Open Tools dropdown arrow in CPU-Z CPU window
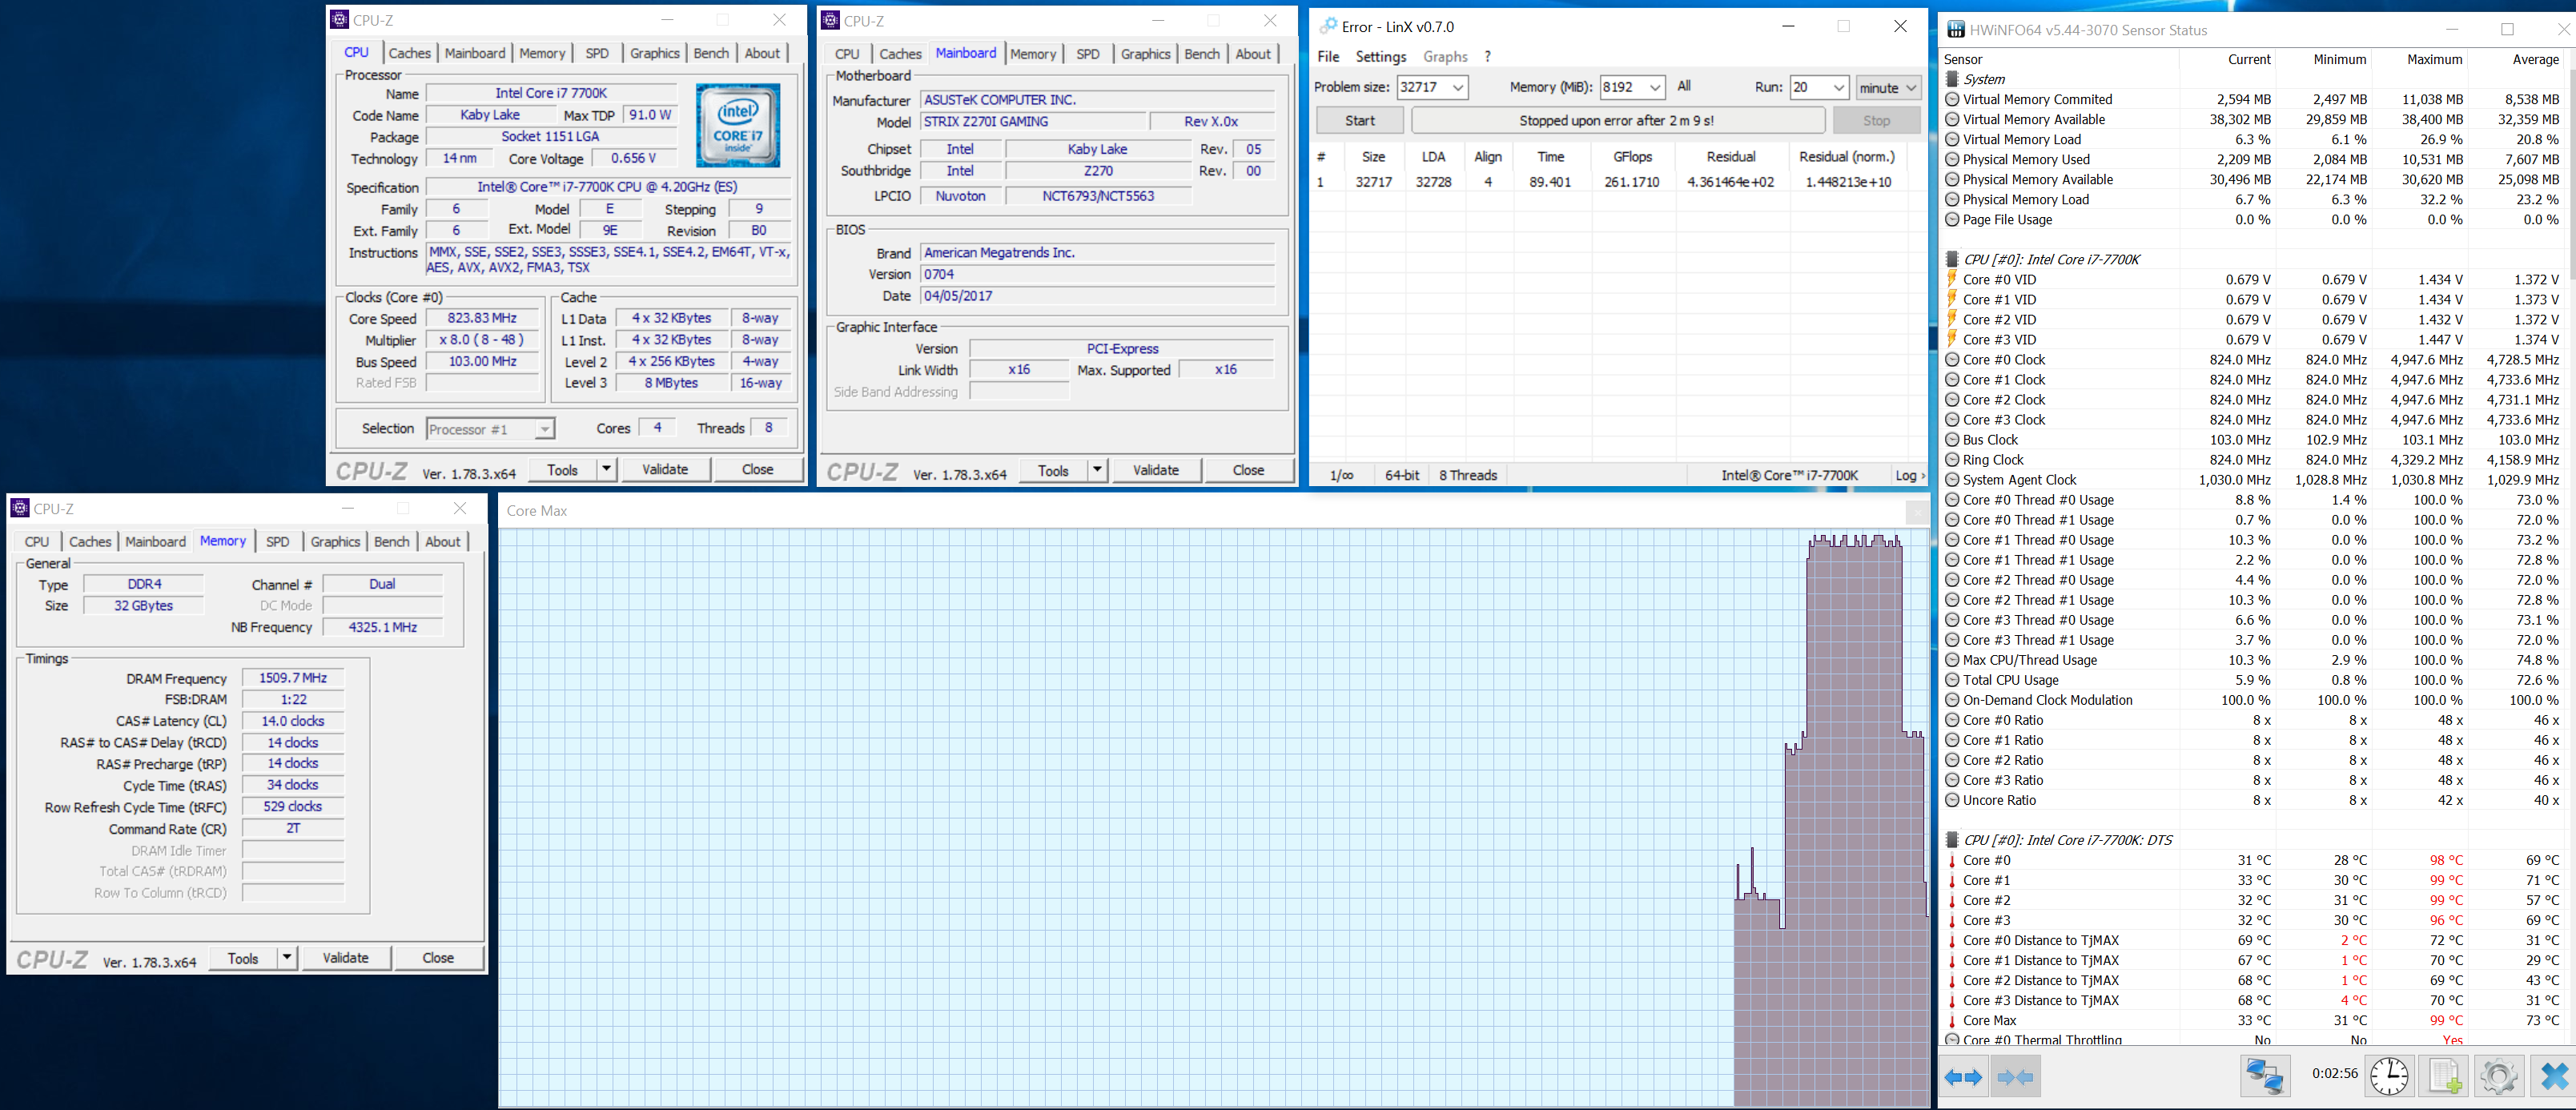The height and width of the screenshot is (1110, 2576). coord(606,469)
